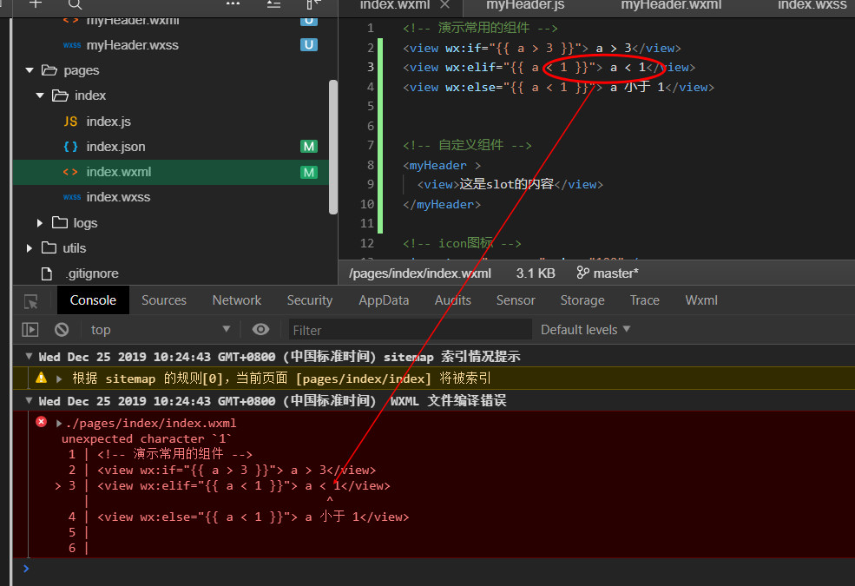
Task: Collapse the index folder
Action: click(40, 95)
